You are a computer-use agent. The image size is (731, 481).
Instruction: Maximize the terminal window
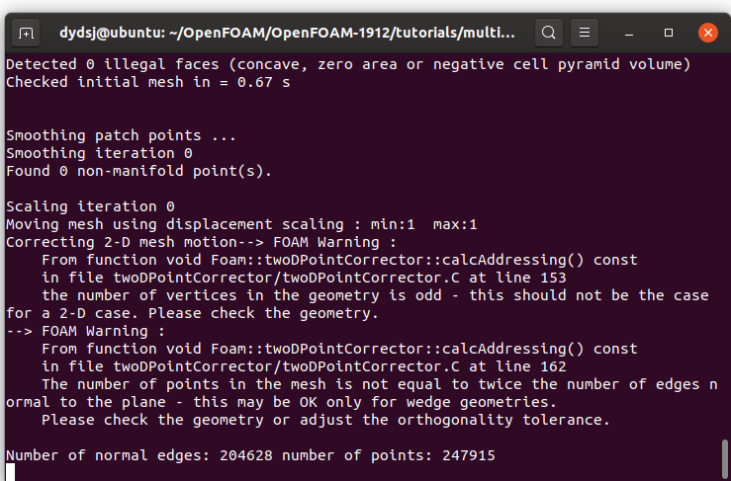tap(669, 33)
